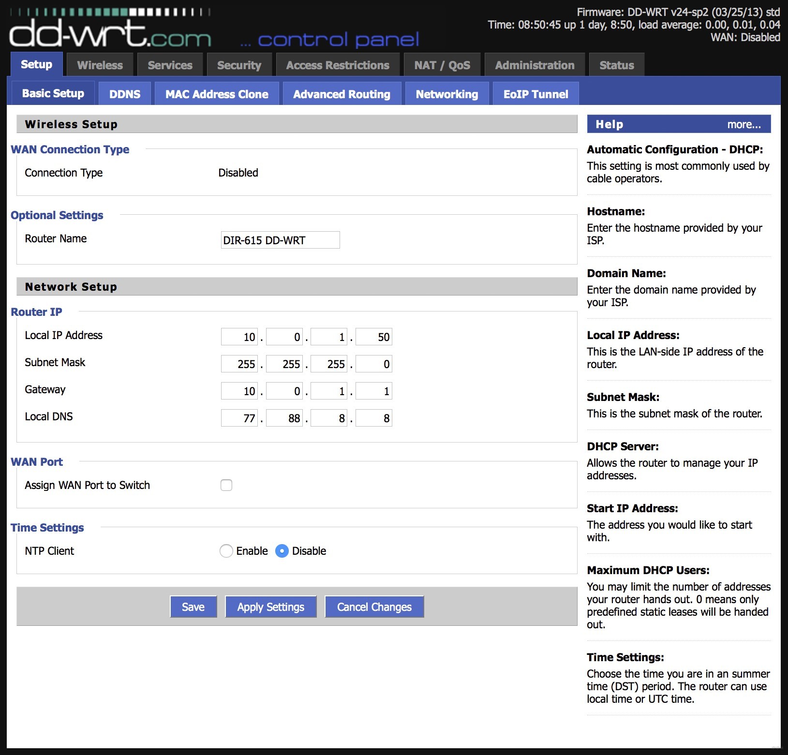
Task: Click Gateway second octet field
Action: (284, 391)
